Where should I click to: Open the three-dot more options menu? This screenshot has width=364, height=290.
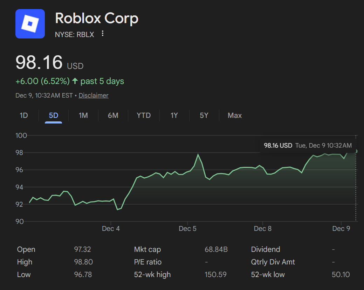(103, 34)
